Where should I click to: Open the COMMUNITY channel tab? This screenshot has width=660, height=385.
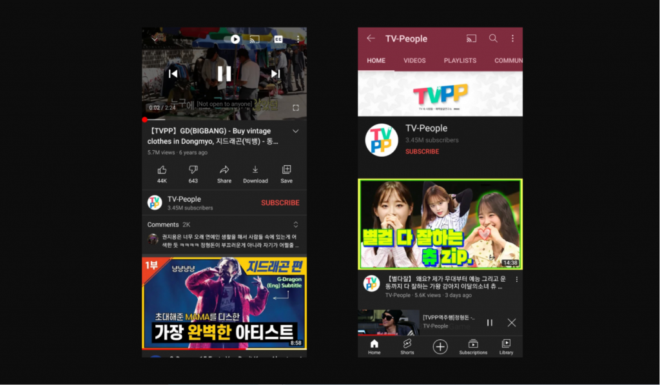[x=509, y=61]
